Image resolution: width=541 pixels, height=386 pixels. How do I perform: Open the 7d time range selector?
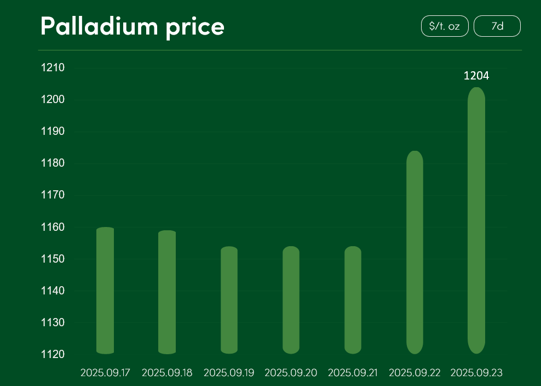(x=497, y=26)
